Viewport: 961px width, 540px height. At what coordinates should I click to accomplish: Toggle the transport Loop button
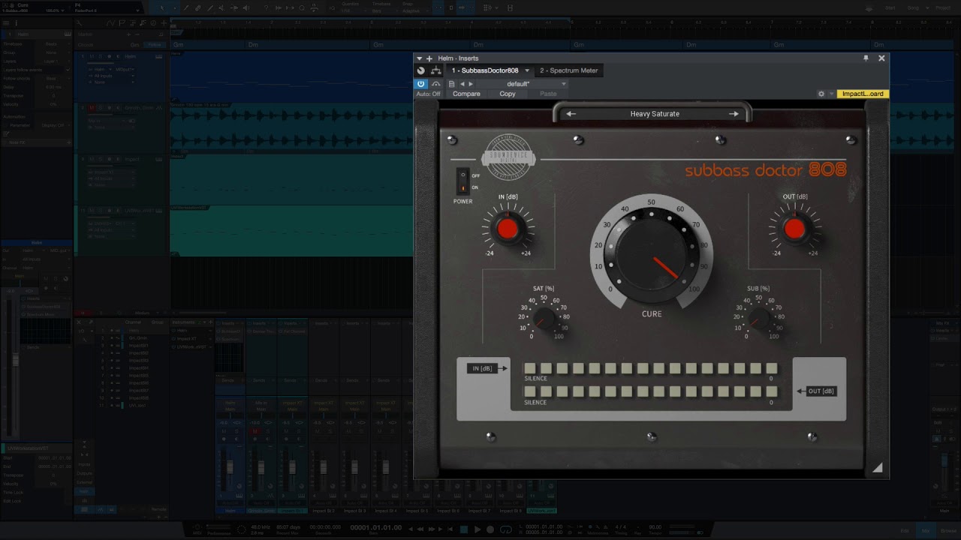coord(506,529)
